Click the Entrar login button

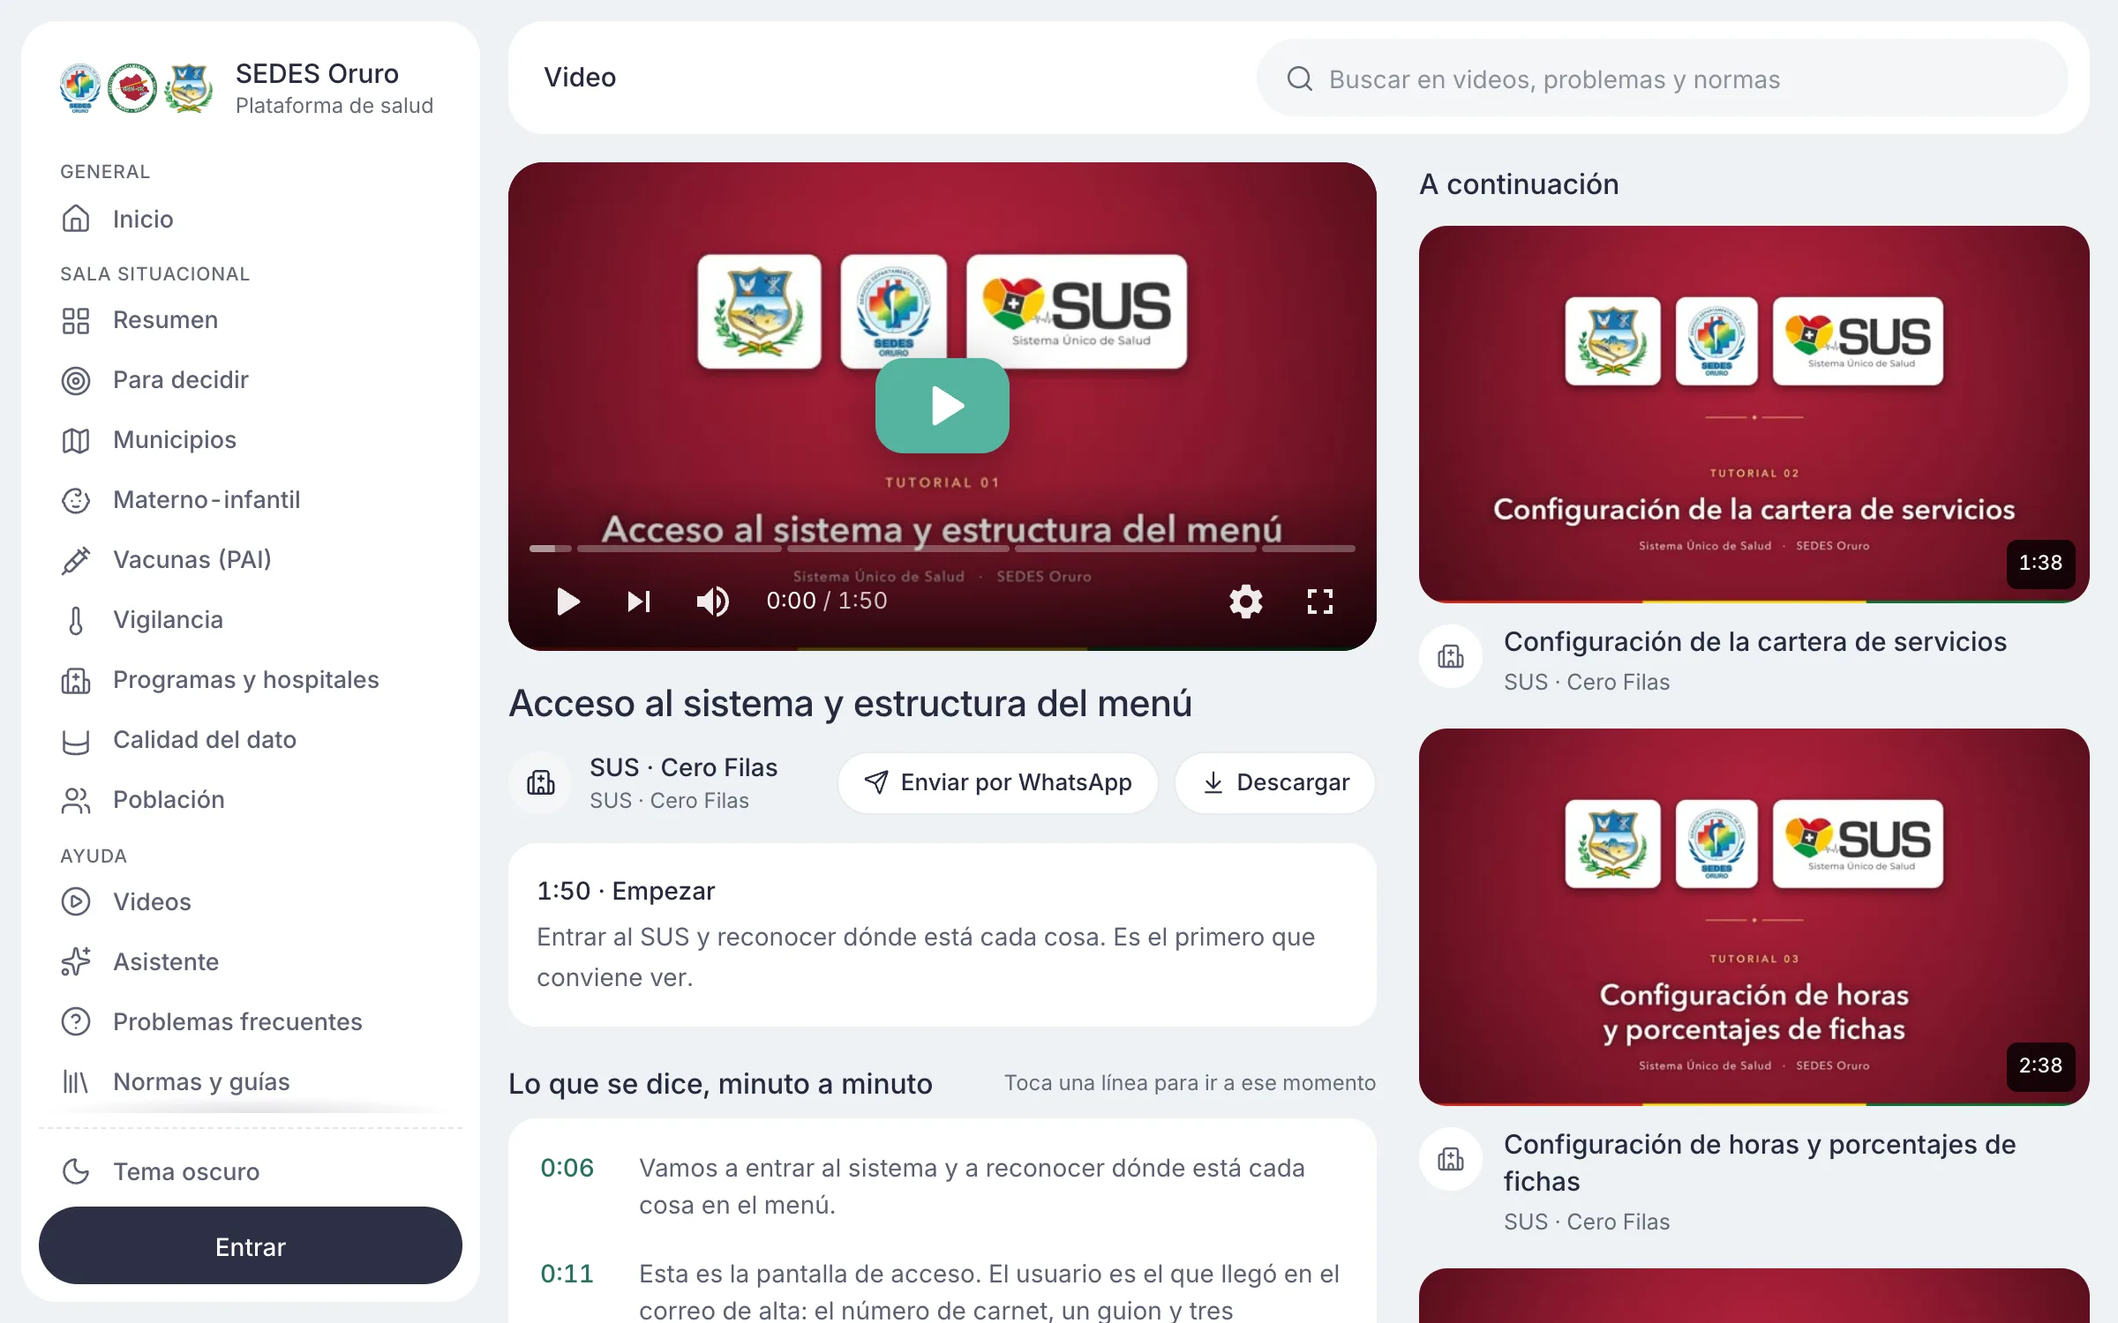[x=251, y=1245]
